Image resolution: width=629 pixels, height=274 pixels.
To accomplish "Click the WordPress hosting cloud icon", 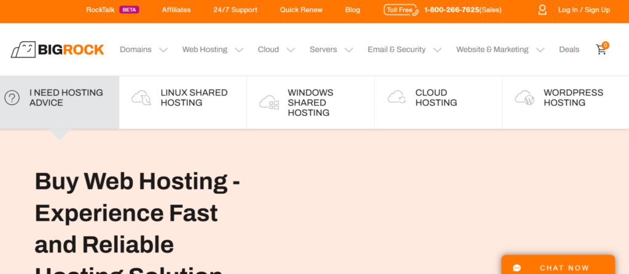I will coord(525,97).
